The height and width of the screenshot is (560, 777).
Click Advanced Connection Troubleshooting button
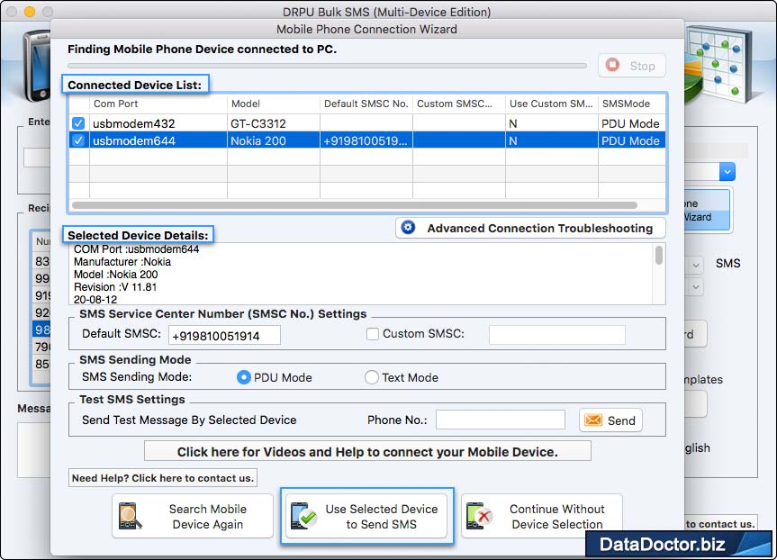coord(530,228)
